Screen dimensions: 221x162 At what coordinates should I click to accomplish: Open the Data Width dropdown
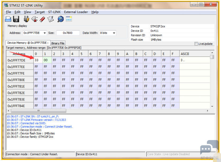pos(114,33)
